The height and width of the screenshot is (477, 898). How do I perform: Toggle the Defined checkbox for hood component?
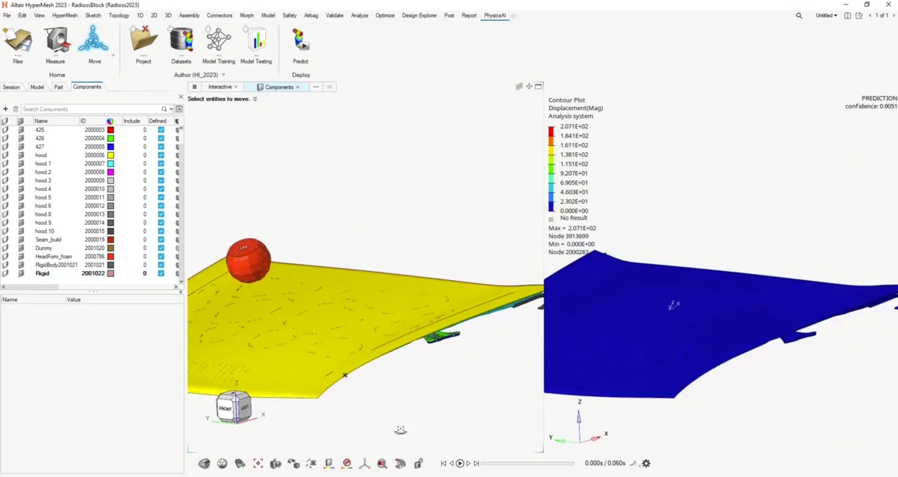[161, 155]
